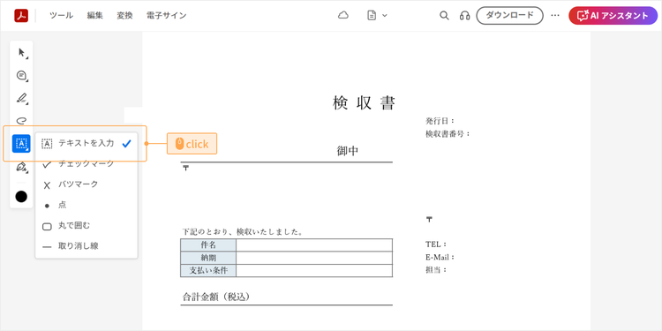Click the empty field next to 納期
662x331 pixels.
314,258
